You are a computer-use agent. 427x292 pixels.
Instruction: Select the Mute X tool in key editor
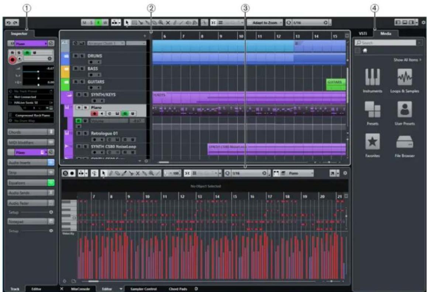coord(138,173)
